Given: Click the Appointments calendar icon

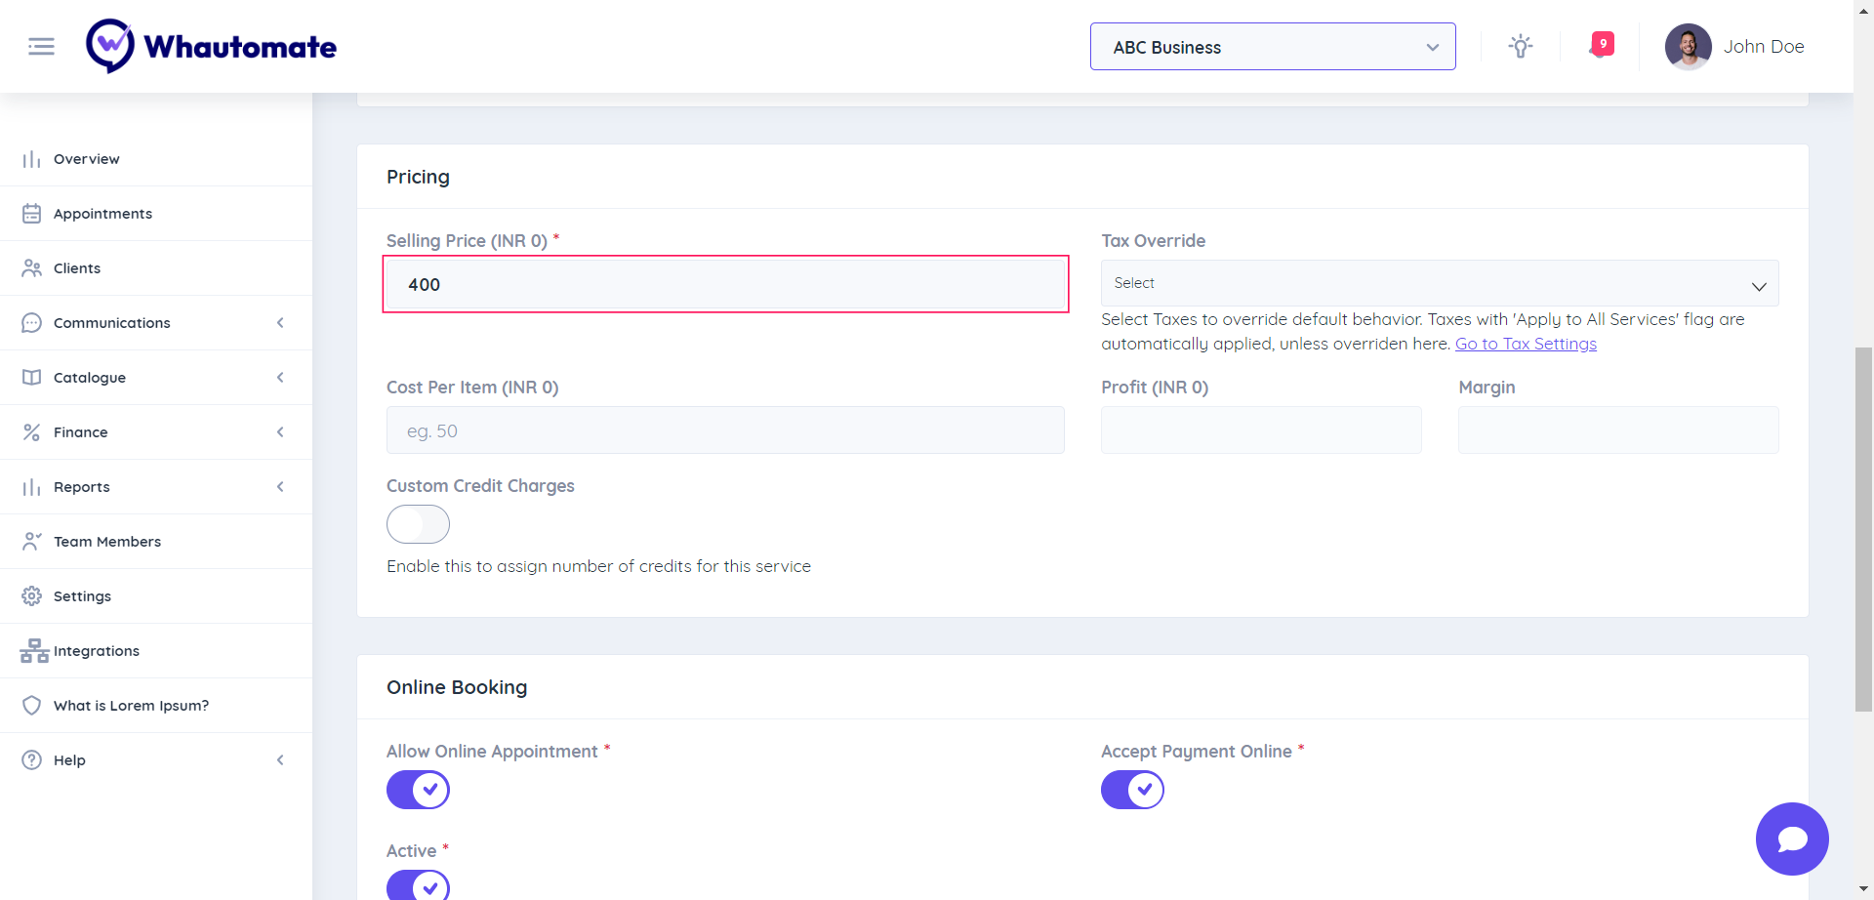Looking at the screenshot, I should pyautogui.click(x=32, y=213).
